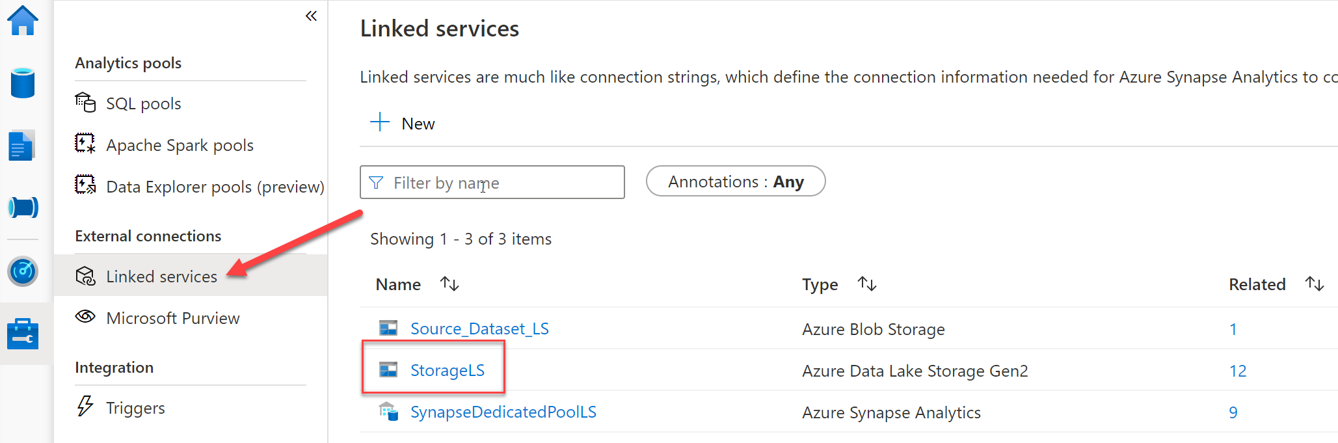1338x443 pixels.
Task: Click SynapseDedicatedPoolLS synapse icon
Action: pos(388,411)
